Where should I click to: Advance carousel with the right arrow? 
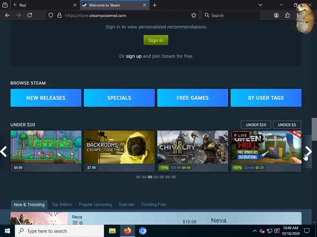[x=308, y=151]
